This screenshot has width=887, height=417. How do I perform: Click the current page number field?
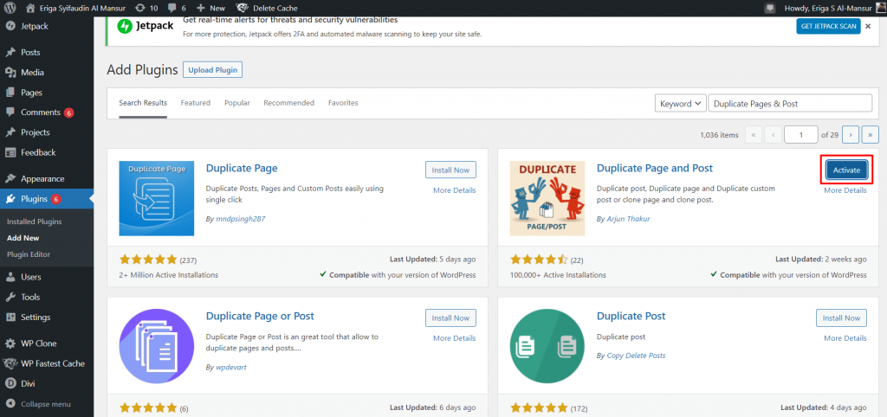pos(801,134)
